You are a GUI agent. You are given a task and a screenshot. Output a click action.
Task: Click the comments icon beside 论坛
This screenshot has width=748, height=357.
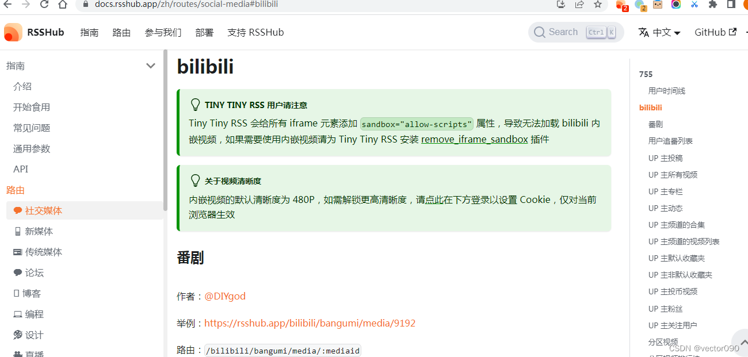18,272
